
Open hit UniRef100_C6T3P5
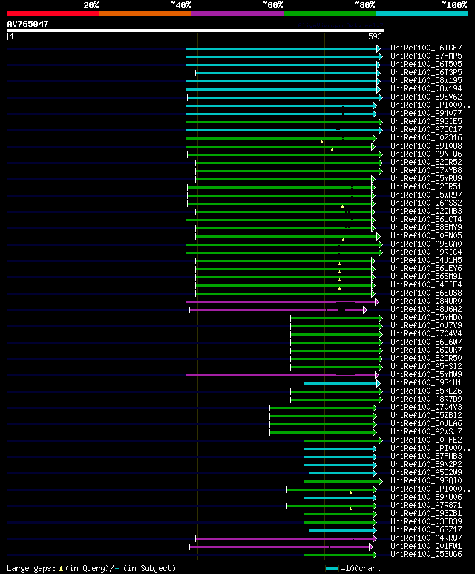click(x=426, y=73)
